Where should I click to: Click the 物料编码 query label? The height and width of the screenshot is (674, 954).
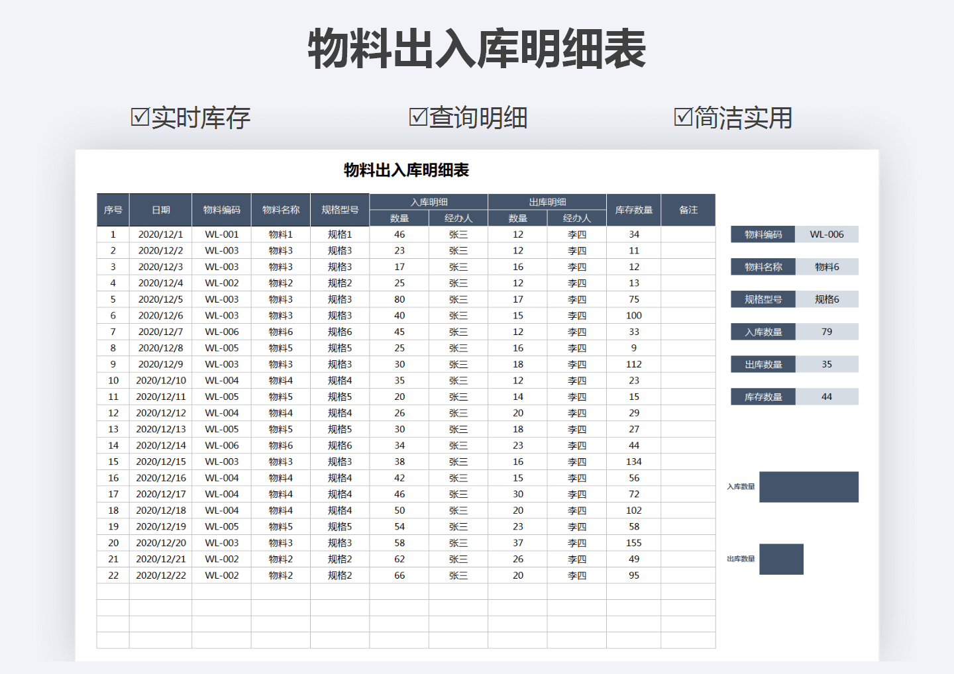click(x=763, y=234)
